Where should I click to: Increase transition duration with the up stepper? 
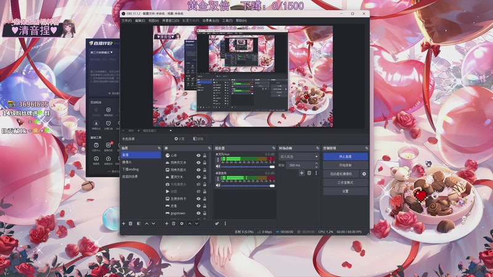[x=316, y=163]
